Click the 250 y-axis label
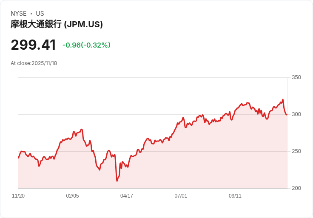Image resolution: width=313 pixels, height=218 pixels. pos(296,151)
